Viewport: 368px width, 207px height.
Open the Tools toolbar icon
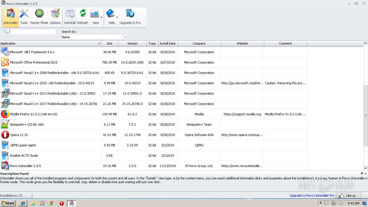[x=24, y=17]
